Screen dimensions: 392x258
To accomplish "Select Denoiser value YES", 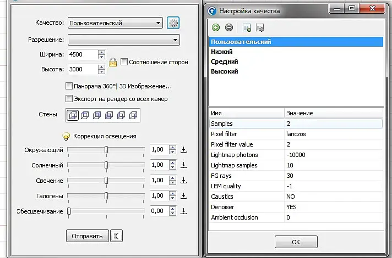I will pyautogui.click(x=334, y=207).
